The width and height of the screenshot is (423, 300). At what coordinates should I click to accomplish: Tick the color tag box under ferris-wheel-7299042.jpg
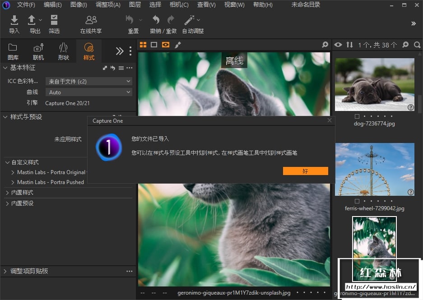357,201
